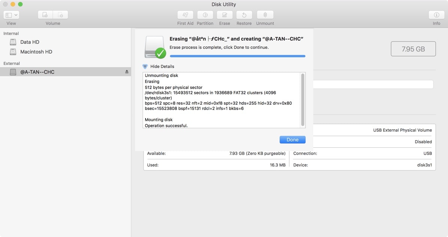Image resolution: width=448 pixels, height=237 pixels.
Task: Click the "7.93 GB (Zero KB purgeable)" value
Action: click(257, 153)
